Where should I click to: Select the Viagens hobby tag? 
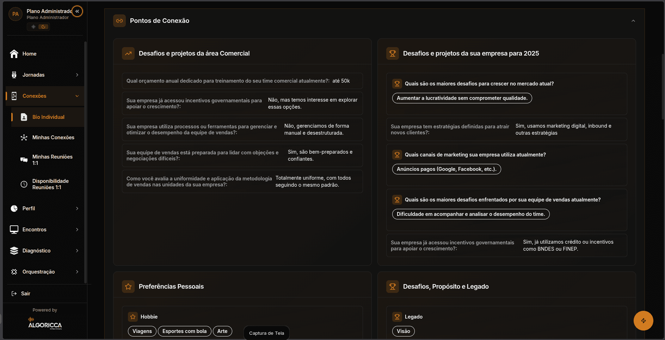tap(142, 331)
